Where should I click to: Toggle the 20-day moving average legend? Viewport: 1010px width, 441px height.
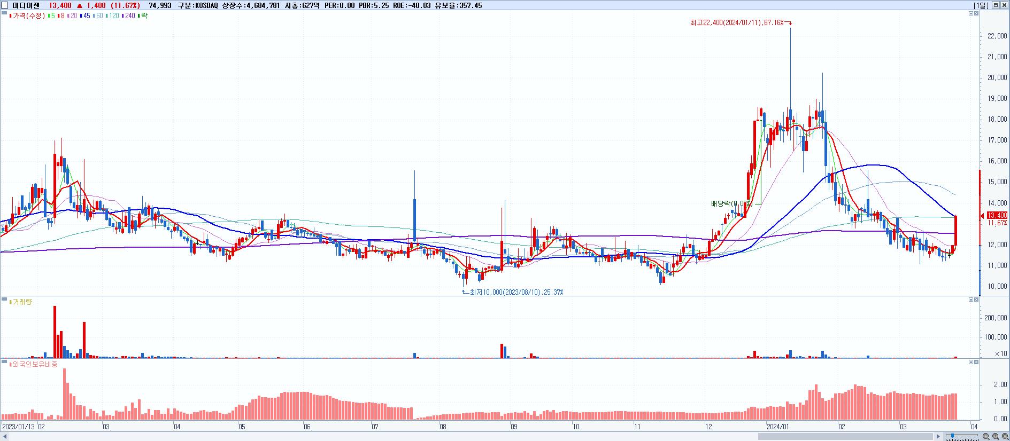point(73,16)
